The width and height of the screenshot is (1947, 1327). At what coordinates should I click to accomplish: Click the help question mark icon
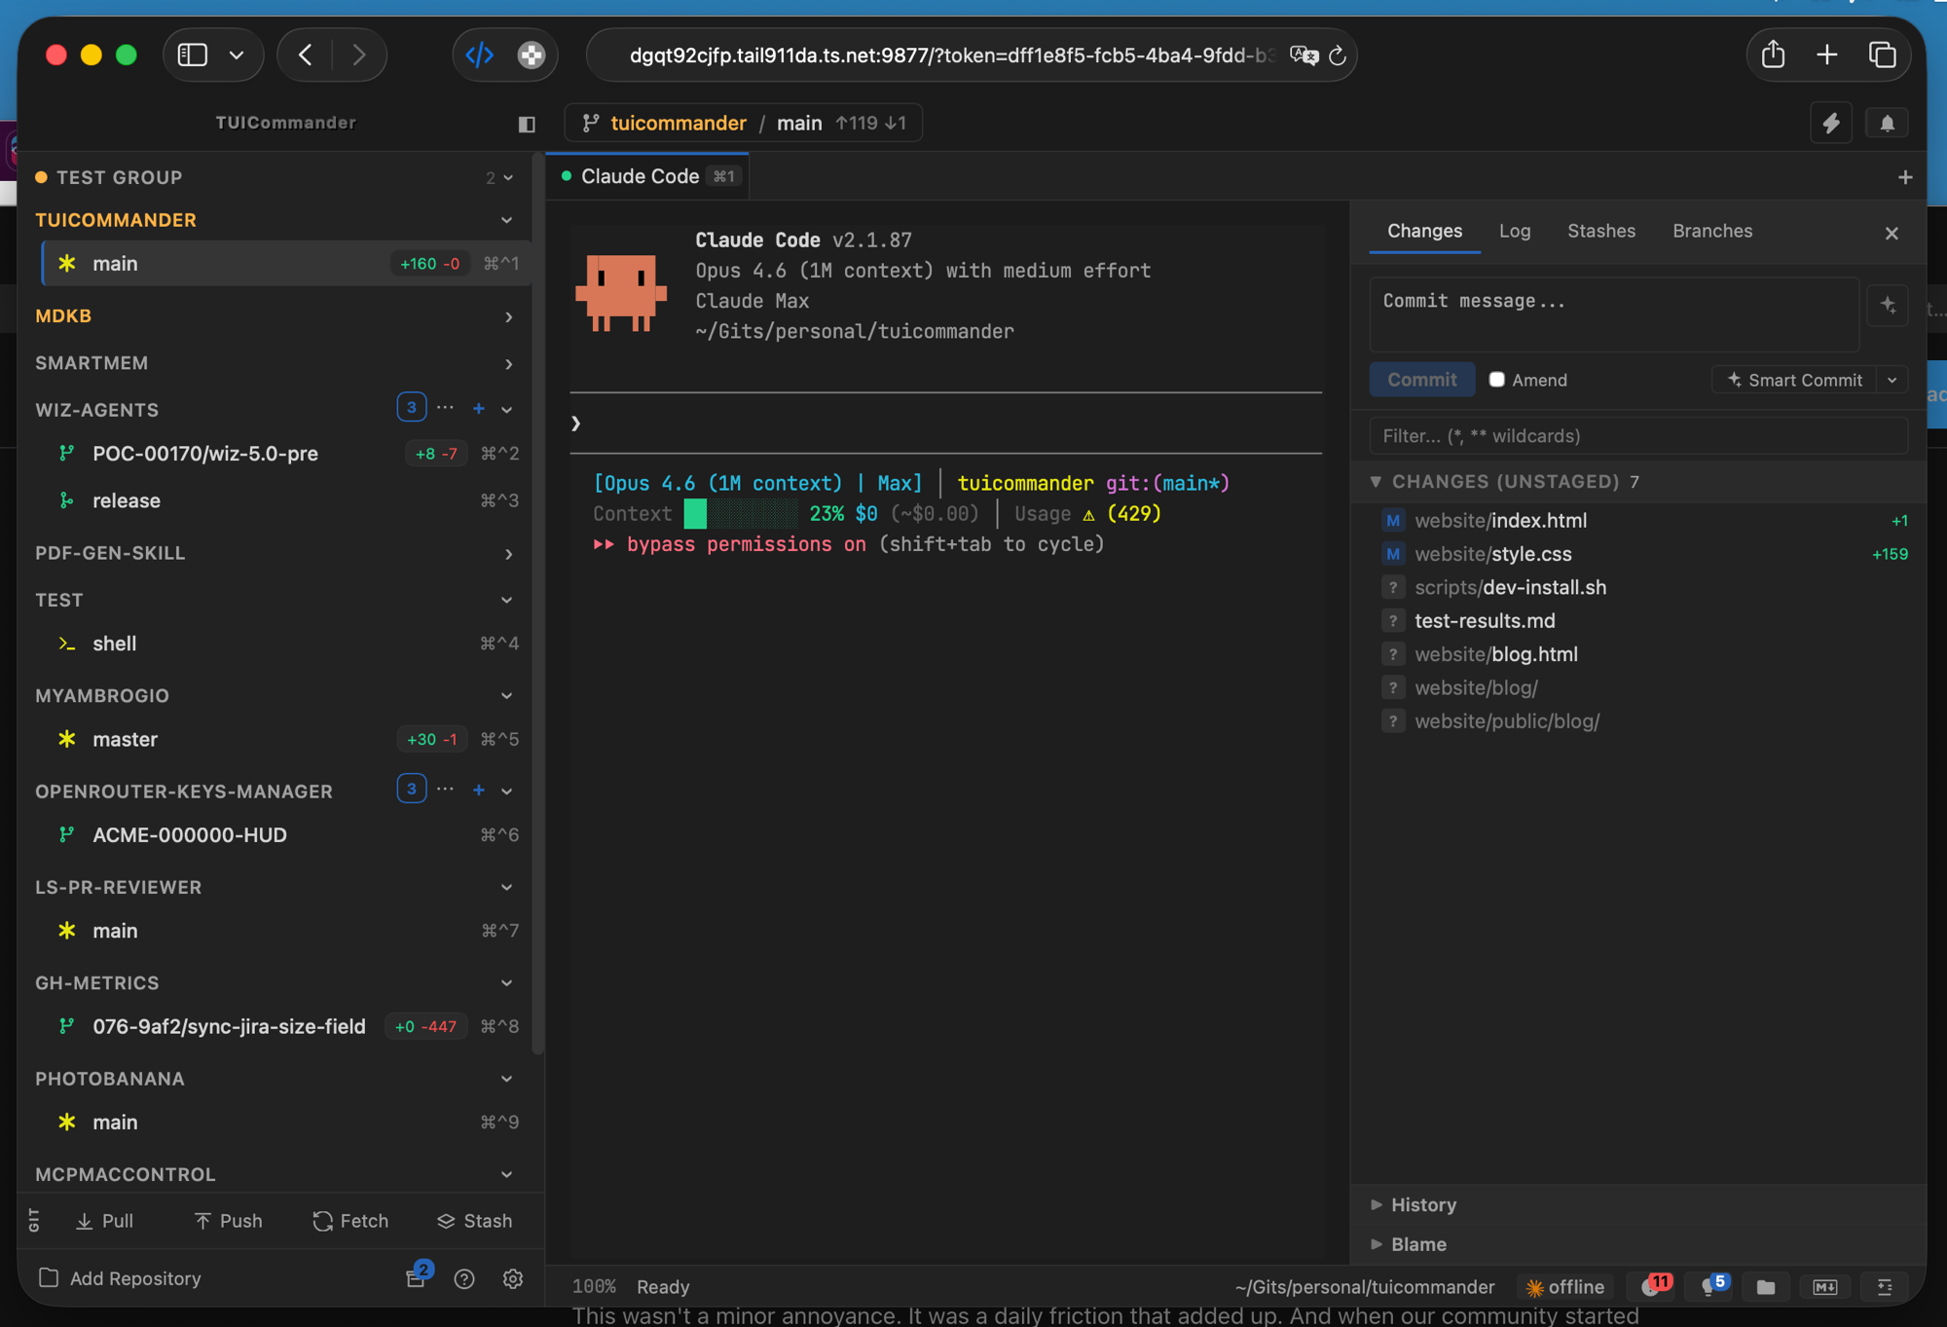coord(464,1278)
